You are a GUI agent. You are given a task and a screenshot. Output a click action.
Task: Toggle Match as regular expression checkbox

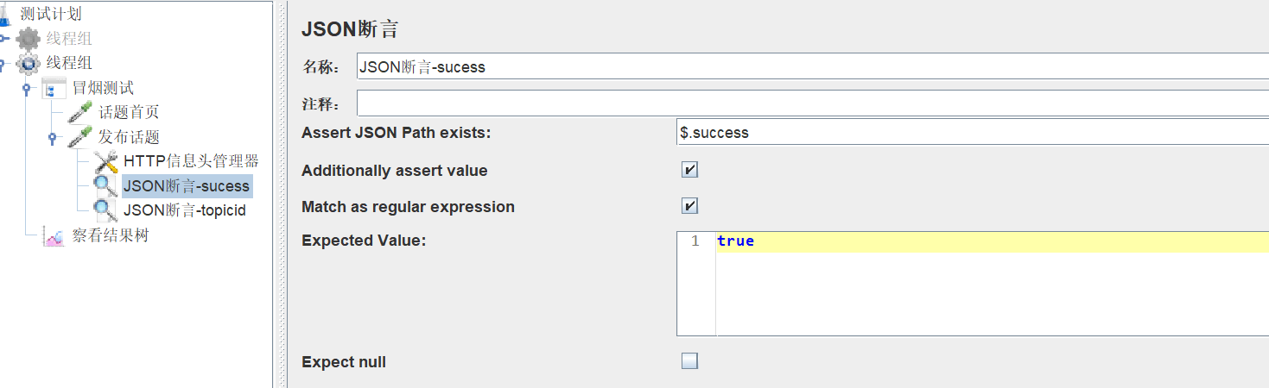click(x=689, y=207)
